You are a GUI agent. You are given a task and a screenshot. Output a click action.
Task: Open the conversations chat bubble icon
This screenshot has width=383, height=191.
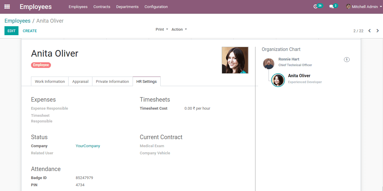pyautogui.click(x=331, y=7)
